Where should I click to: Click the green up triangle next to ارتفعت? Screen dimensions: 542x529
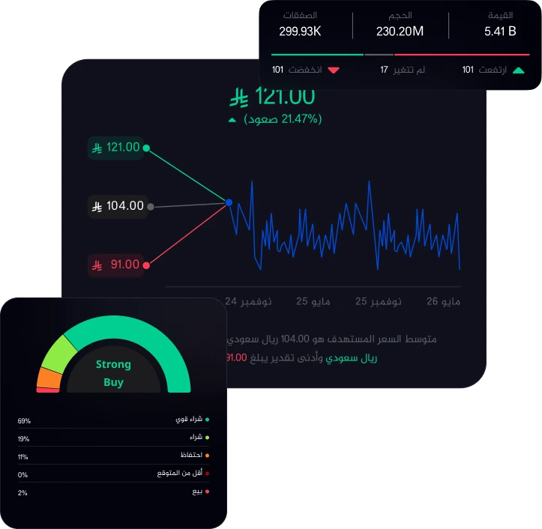518,70
